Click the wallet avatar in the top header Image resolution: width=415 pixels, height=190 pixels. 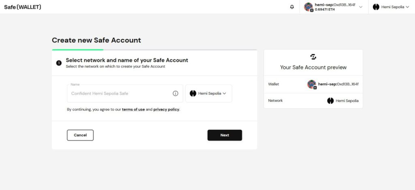point(309,7)
